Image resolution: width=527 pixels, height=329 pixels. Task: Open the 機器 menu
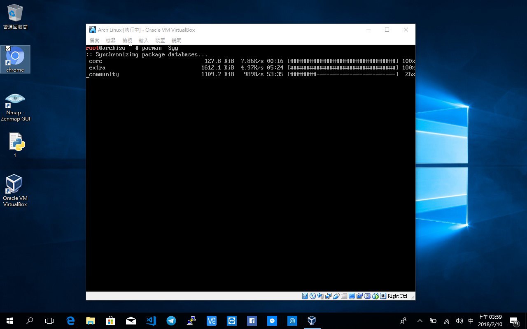111,40
